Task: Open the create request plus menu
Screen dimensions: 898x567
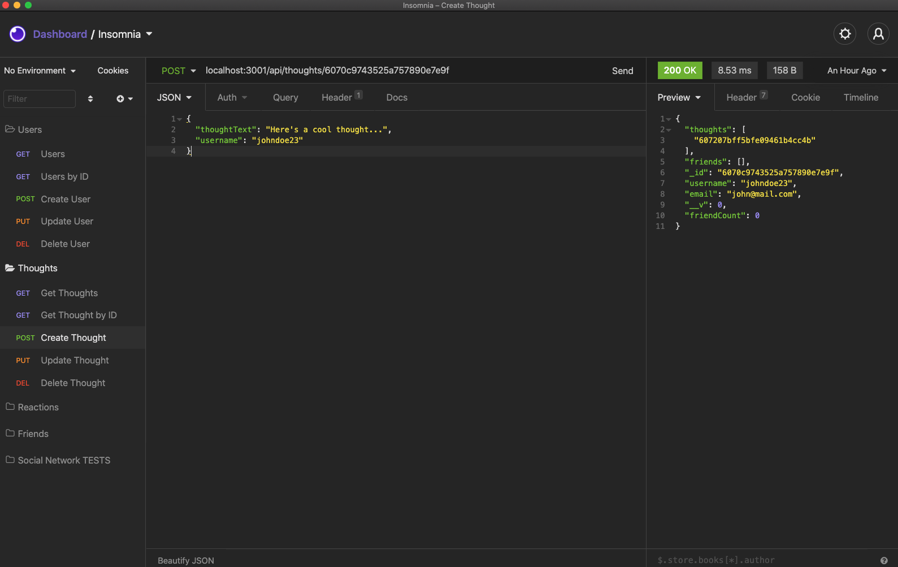Action: pos(124,99)
